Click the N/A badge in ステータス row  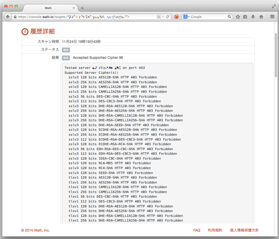click(x=66, y=50)
